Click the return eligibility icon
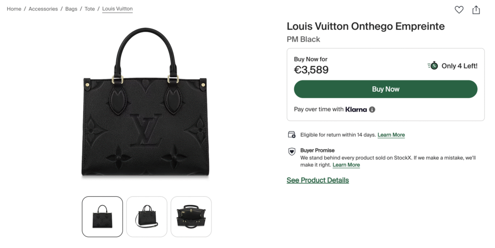Viewport: 495px width, 248px height. (x=291, y=135)
